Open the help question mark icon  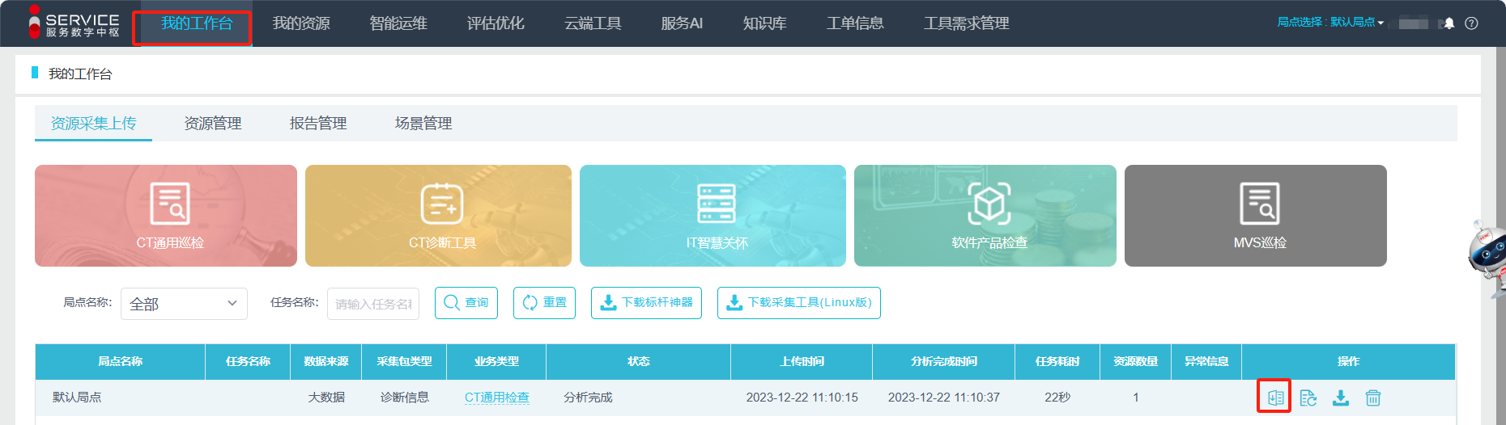(1472, 23)
